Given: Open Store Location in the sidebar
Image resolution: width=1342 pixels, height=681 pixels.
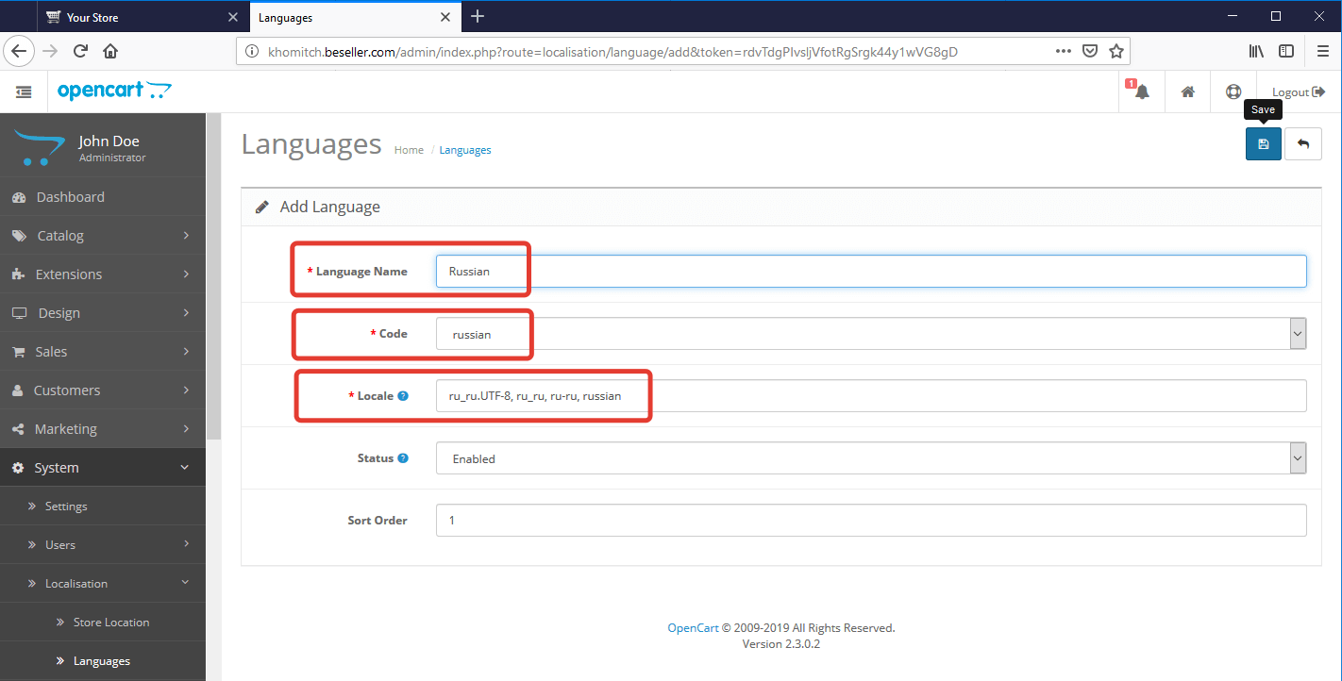Looking at the screenshot, I should pyautogui.click(x=103, y=623).
